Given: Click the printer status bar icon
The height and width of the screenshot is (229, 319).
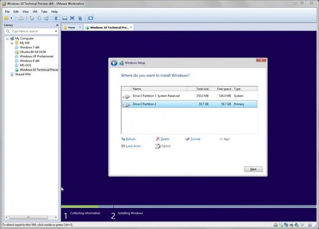Looking at the screenshot, I should (292, 225).
